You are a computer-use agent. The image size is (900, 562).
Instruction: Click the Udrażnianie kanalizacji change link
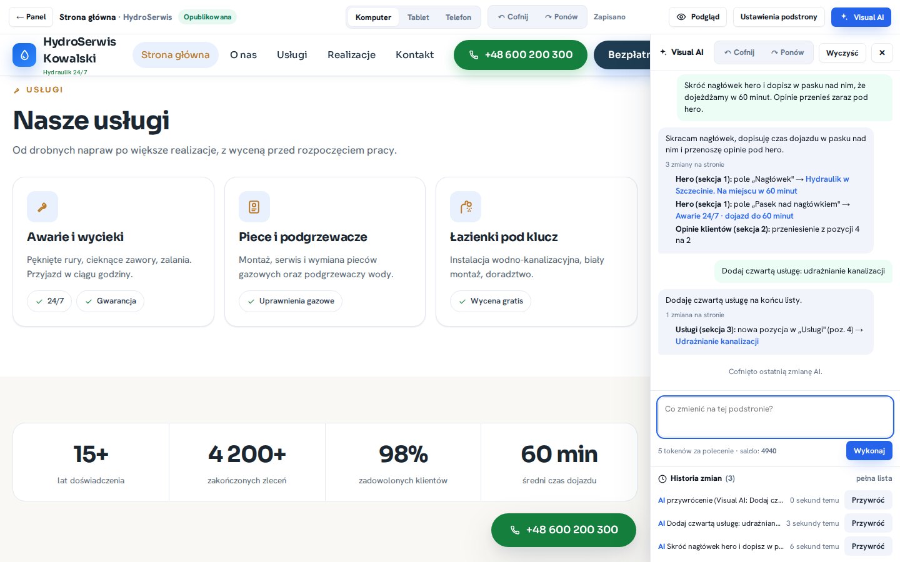pos(717,342)
